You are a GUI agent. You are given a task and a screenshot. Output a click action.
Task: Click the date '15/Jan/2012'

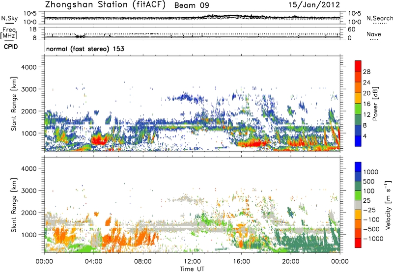coord(314,5)
